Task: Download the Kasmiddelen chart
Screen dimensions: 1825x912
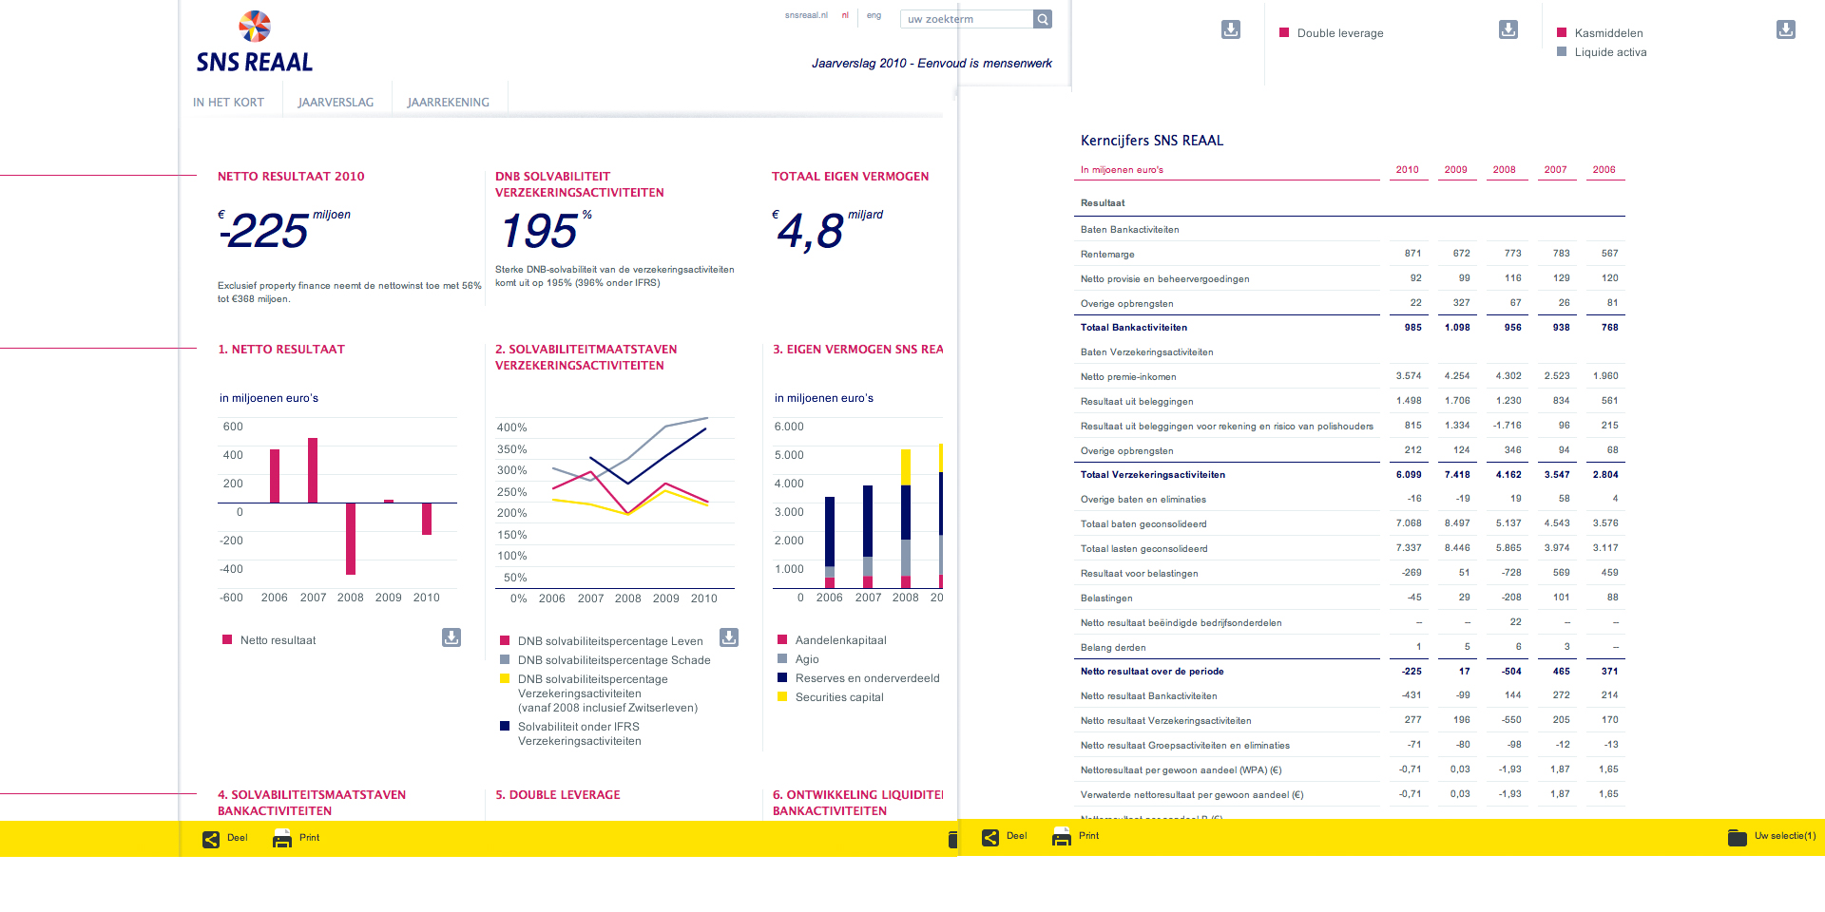Action: [1786, 29]
